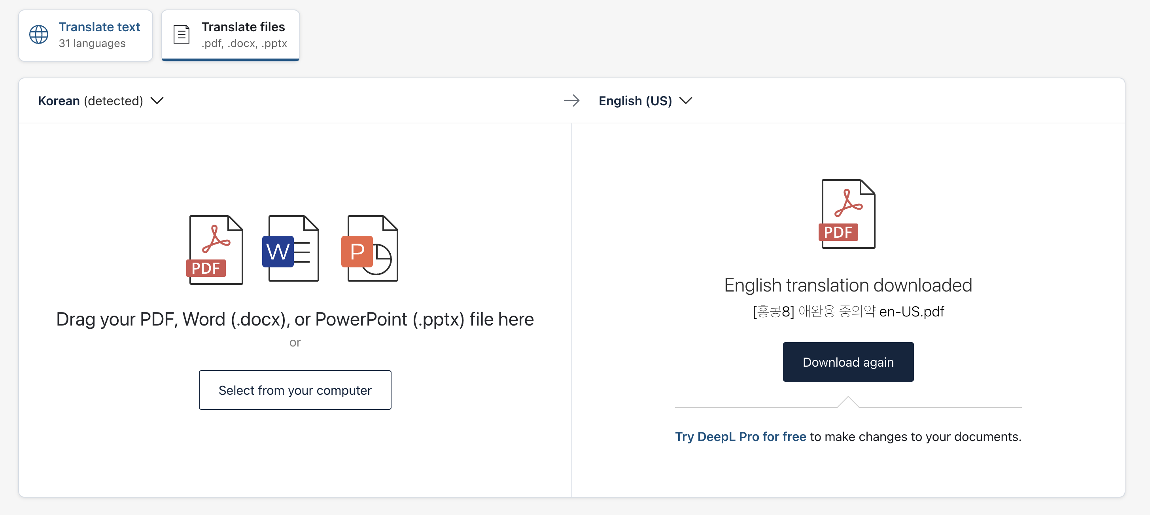Click the arrow between source and target languages
This screenshot has width=1150, height=515.
tap(572, 101)
